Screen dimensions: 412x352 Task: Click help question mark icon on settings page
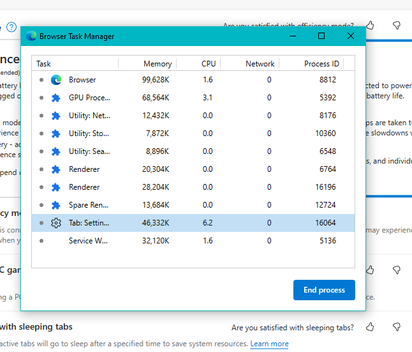pos(11,27)
